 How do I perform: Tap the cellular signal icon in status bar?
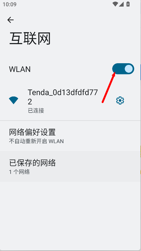121,4
